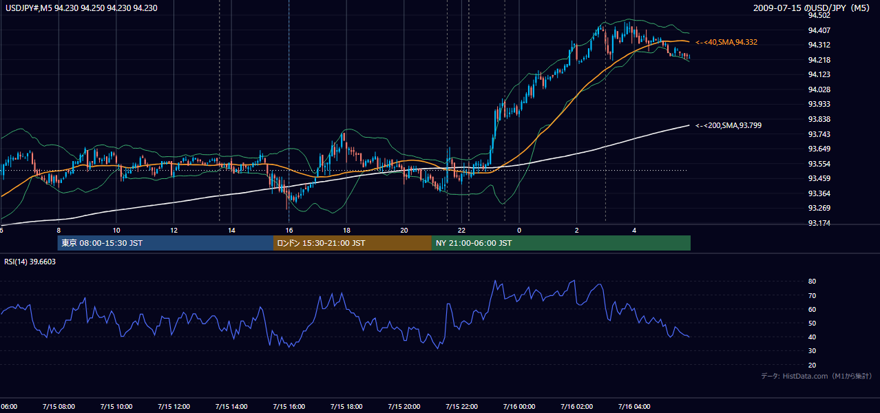Click price axis value 93.554
880x413 pixels.
[819, 164]
